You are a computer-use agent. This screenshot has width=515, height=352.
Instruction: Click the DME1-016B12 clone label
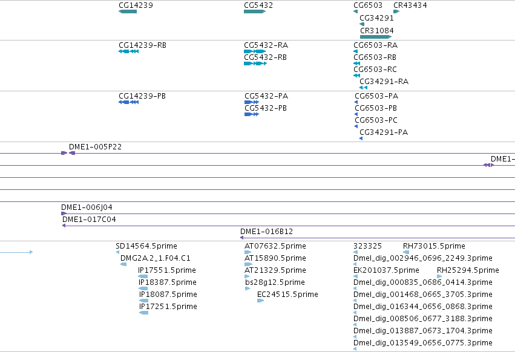pyautogui.click(x=266, y=232)
